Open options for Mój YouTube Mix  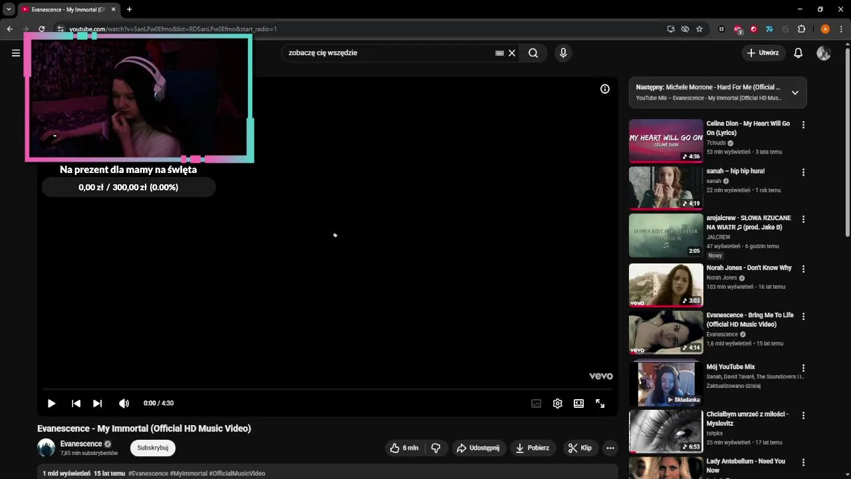click(x=803, y=368)
